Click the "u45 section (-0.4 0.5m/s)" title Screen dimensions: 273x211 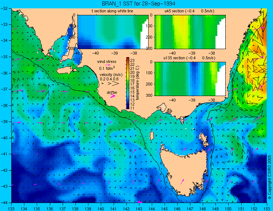pos(189,11)
